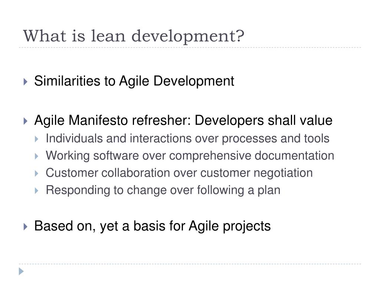The width and height of the screenshot is (380, 285).
Task: Click the dotted divider line under the title
Action: coord(190,47)
